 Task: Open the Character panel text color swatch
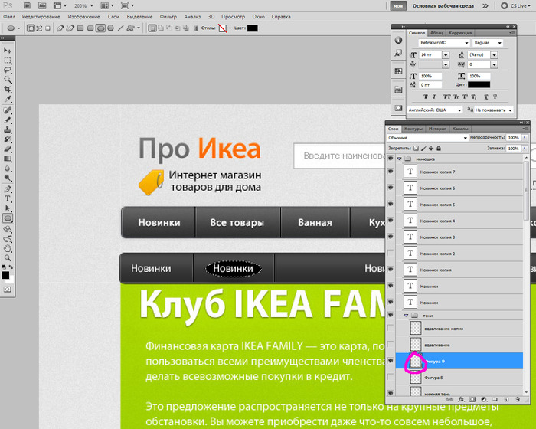pyautogui.click(x=479, y=84)
